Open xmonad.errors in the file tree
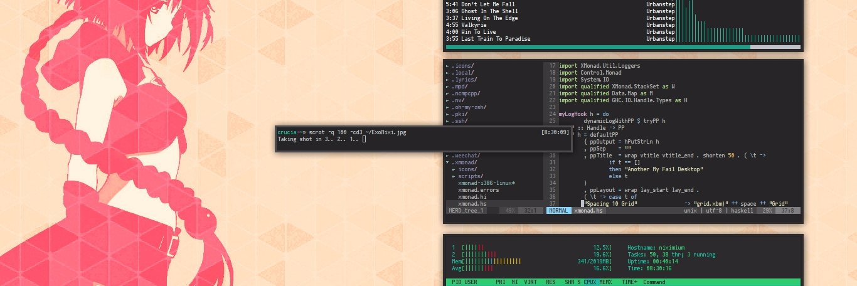Image resolution: width=857 pixels, height=286 pixels. (479, 190)
